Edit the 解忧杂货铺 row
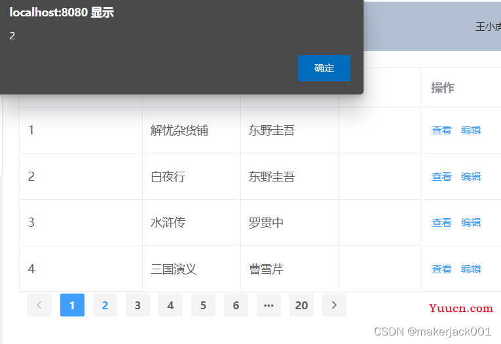 tap(471, 130)
